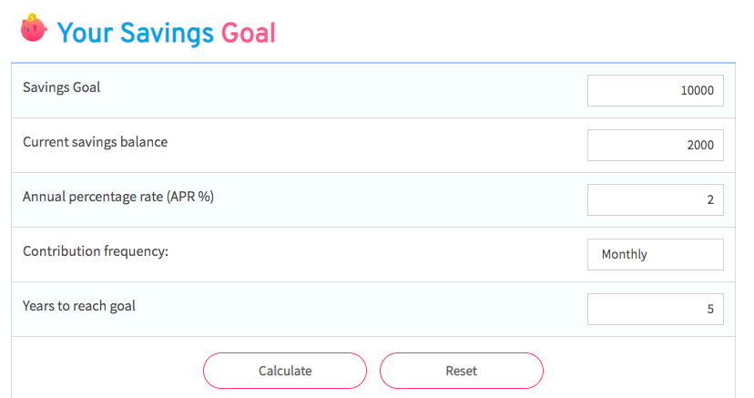754x398 pixels.
Task: Click the Calculate button
Action: [x=285, y=371]
